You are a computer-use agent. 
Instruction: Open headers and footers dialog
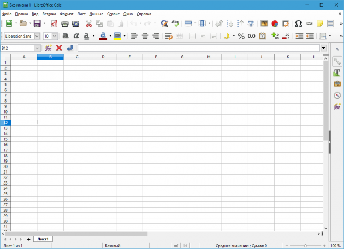point(330,23)
